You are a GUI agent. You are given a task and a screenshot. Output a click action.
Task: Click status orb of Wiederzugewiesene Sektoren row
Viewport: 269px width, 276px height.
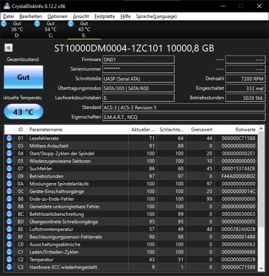point(9,161)
